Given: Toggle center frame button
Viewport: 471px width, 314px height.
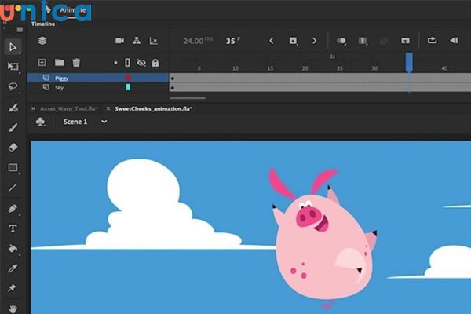Looking at the screenshot, I should tap(405, 41).
